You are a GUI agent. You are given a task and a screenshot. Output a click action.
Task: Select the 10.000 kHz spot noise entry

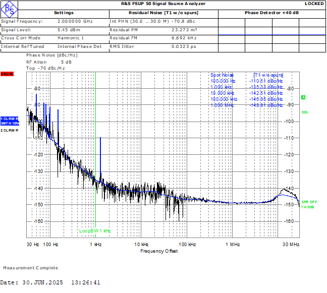pos(223,93)
